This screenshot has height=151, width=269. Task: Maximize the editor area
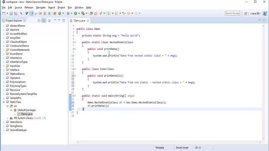click(x=264, y=21)
